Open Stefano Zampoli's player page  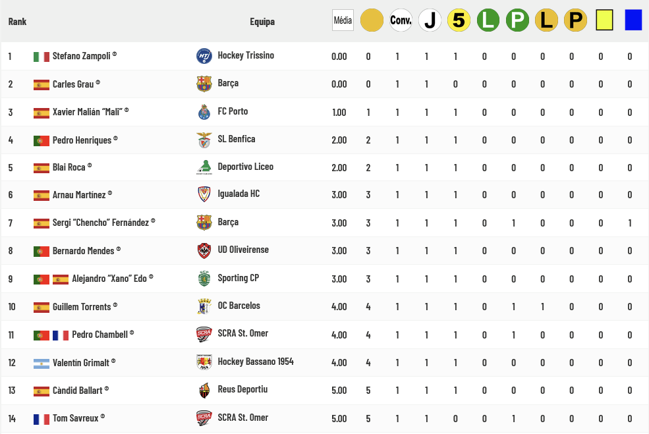[x=80, y=56]
